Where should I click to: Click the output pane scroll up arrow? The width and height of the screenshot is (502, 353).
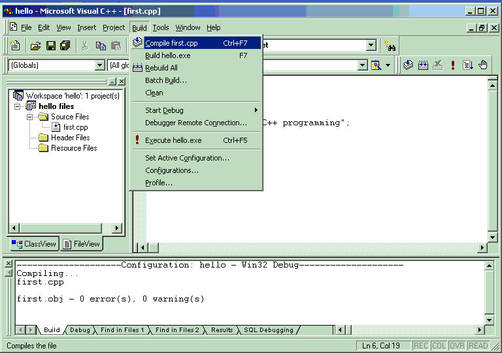tap(489, 266)
